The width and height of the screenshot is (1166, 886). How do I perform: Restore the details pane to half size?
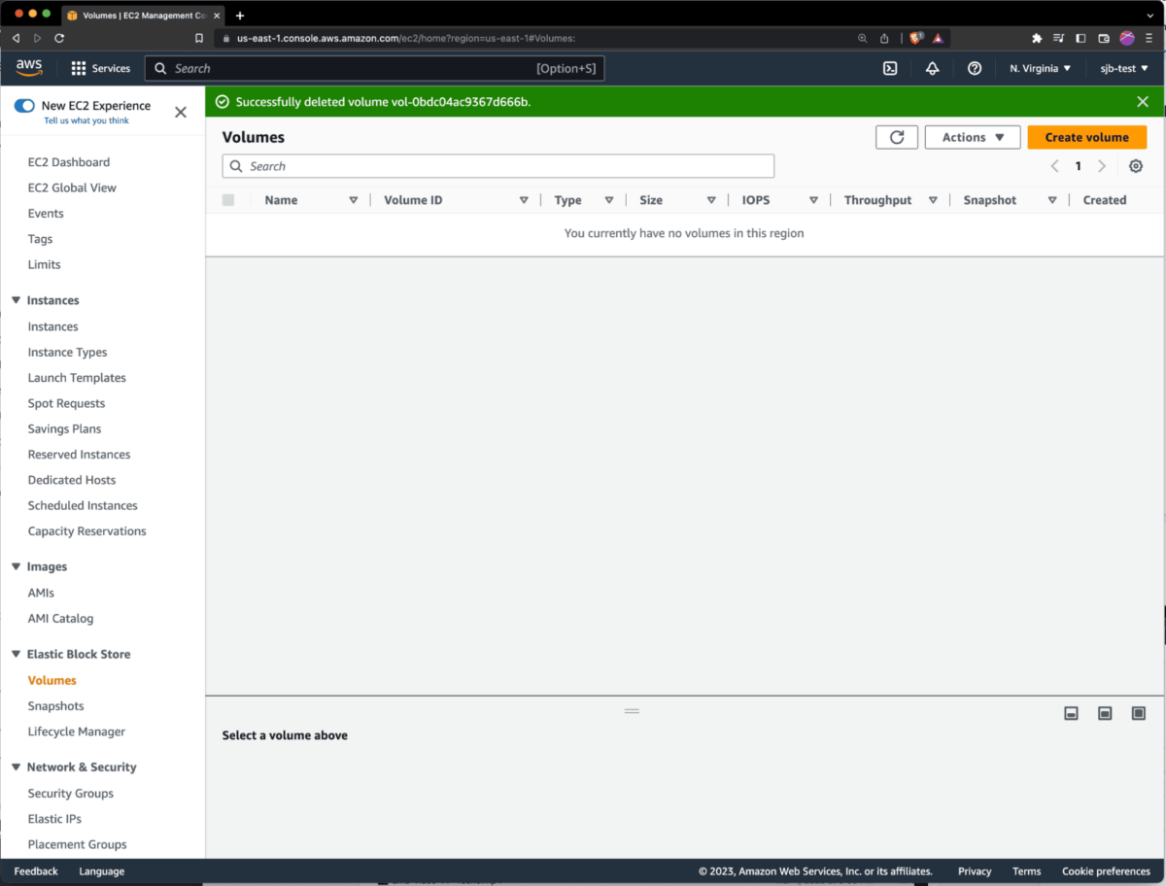click(1105, 712)
